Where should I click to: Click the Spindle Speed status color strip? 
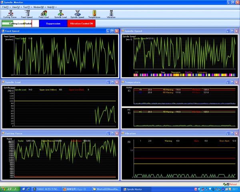click(x=185, y=74)
